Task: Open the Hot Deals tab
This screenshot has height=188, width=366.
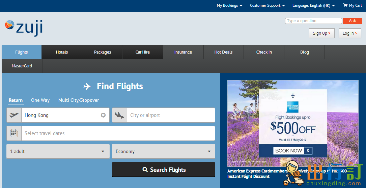Action: [223, 52]
